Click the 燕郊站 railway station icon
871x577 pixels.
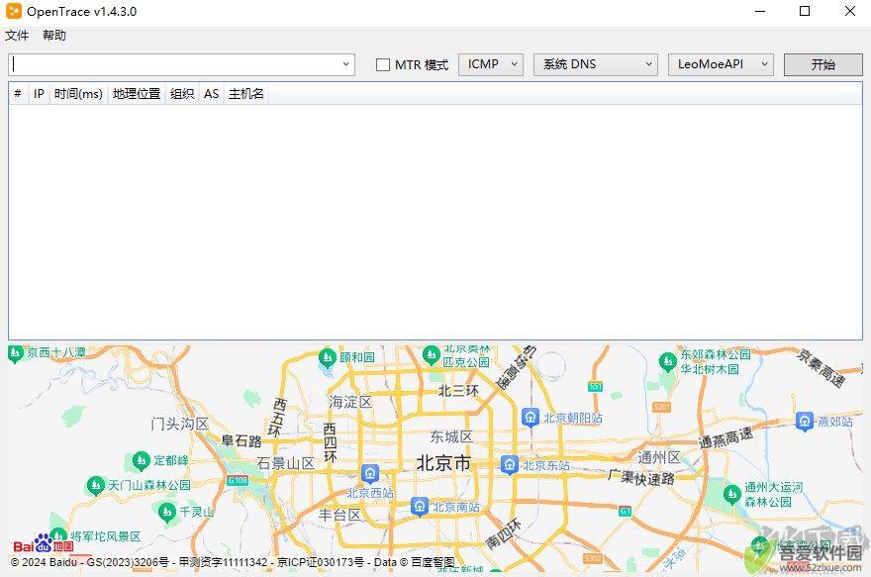[x=805, y=421]
